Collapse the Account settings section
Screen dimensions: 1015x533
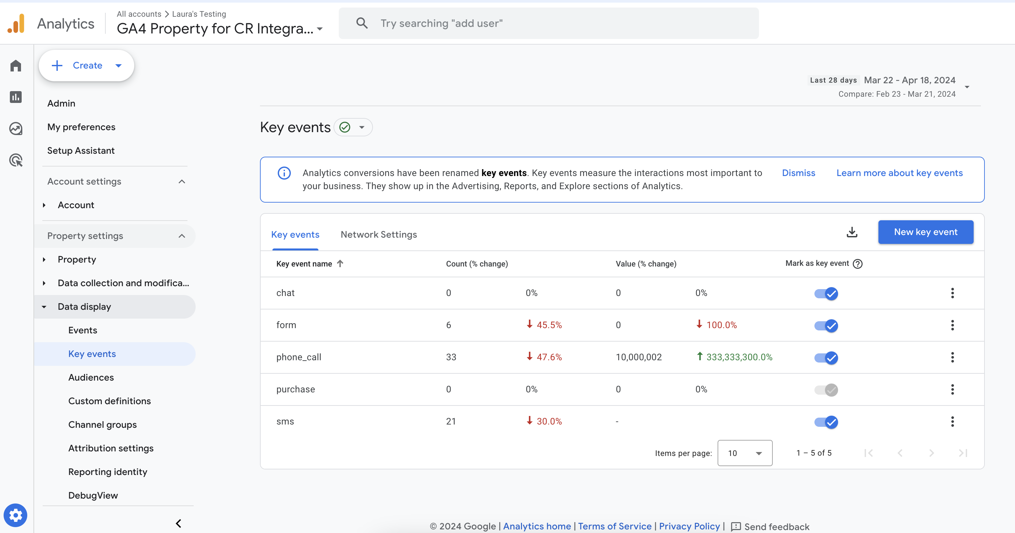click(182, 181)
